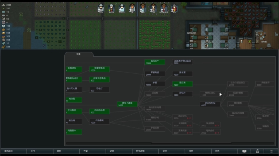Click cloth resource icon showing 10
This screenshot has height=156, width=279.
coord(3,43)
